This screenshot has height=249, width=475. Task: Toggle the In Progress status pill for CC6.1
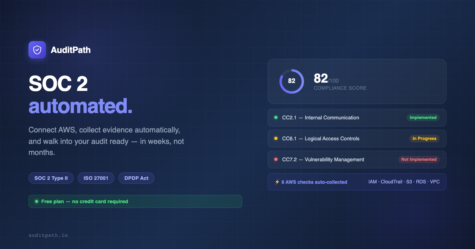point(425,138)
